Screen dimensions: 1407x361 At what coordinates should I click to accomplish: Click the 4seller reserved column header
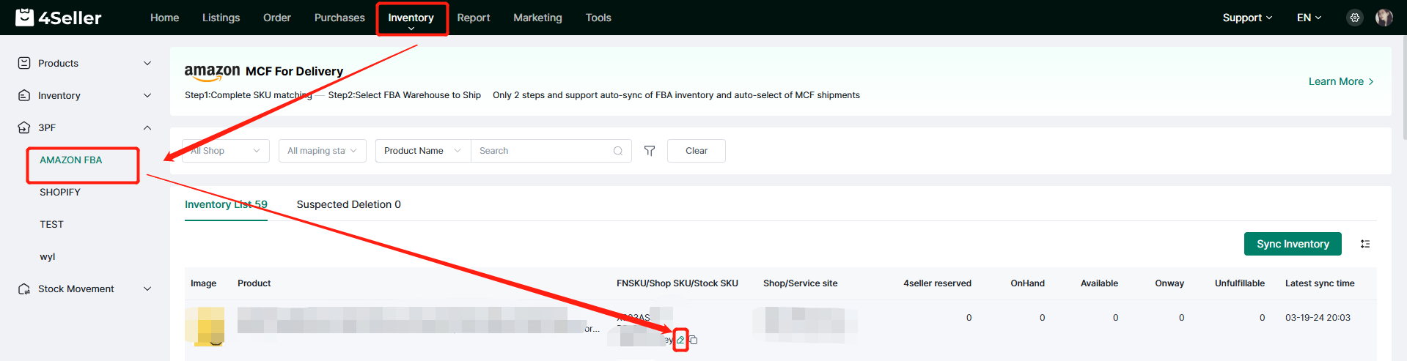(x=937, y=283)
